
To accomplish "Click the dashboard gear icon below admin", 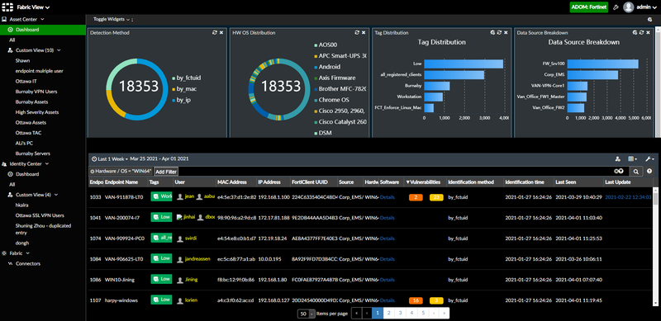I will [649, 19].
